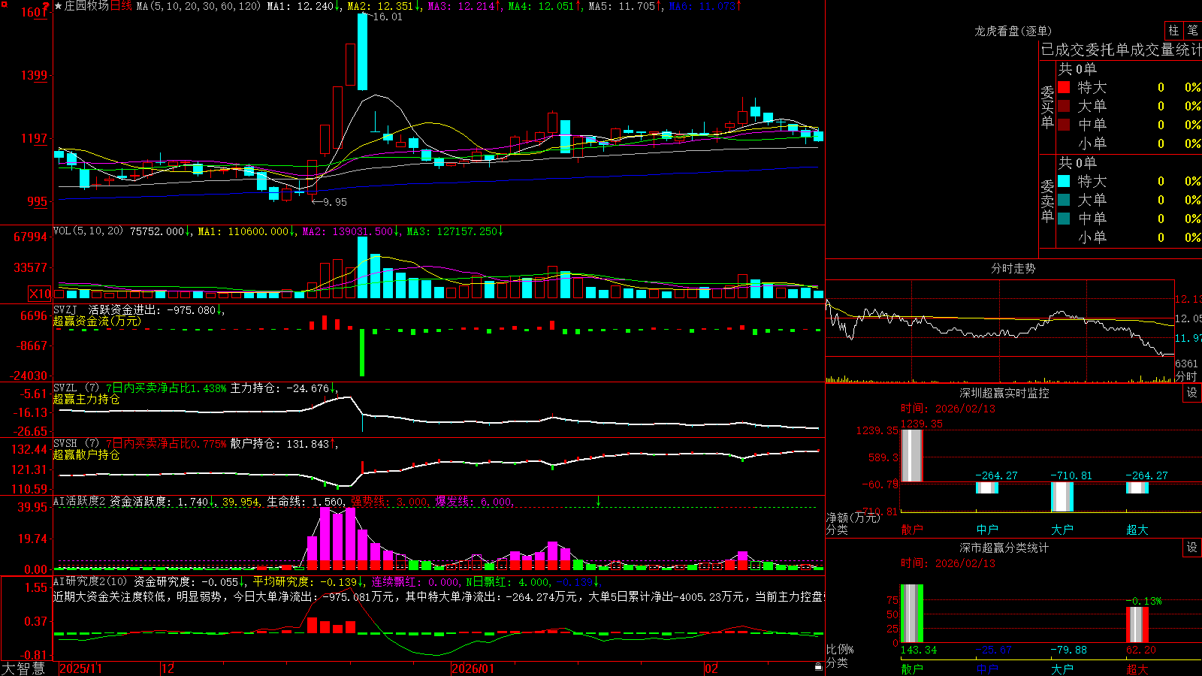Screen dimensions: 1202x676
Task: Select the 2025/11 timeline marker
Action: pos(80,668)
